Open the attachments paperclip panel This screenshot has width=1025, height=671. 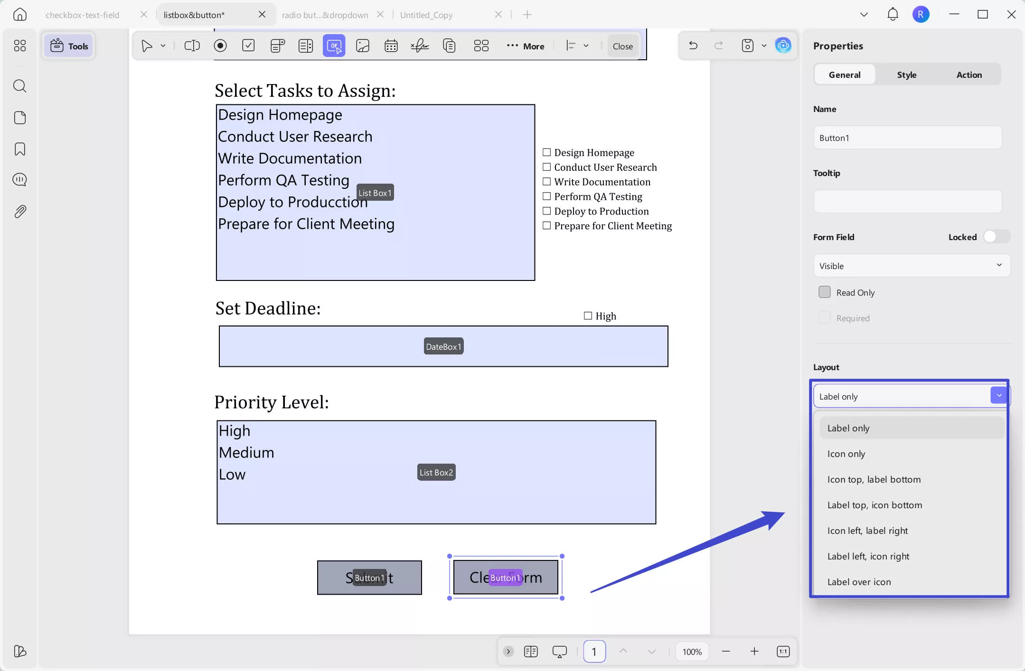click(20, 212)
